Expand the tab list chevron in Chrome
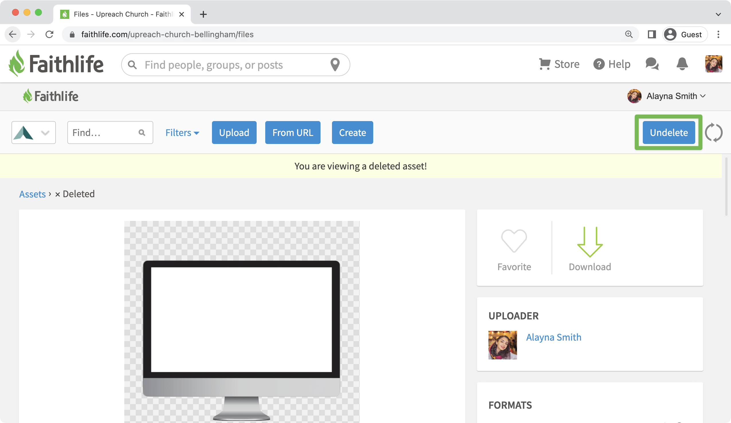The height and width of the screenshot is (423, 731). click(x=718, y=14)
